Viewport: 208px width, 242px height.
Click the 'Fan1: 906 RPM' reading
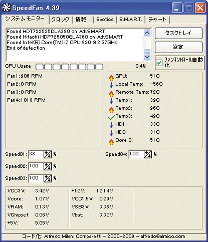point(25,76)
